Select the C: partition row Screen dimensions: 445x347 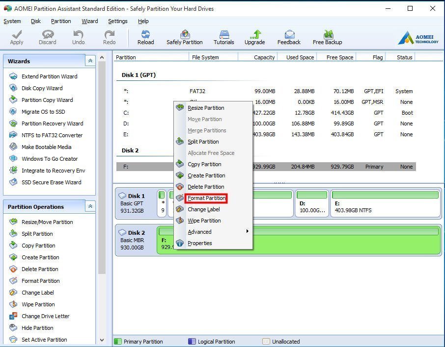coord(266,113)
